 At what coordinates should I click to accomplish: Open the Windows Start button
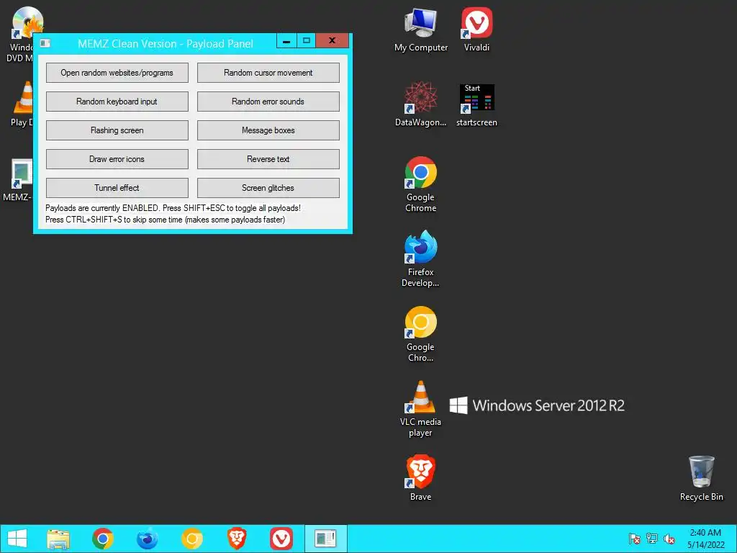pos(17,539)
